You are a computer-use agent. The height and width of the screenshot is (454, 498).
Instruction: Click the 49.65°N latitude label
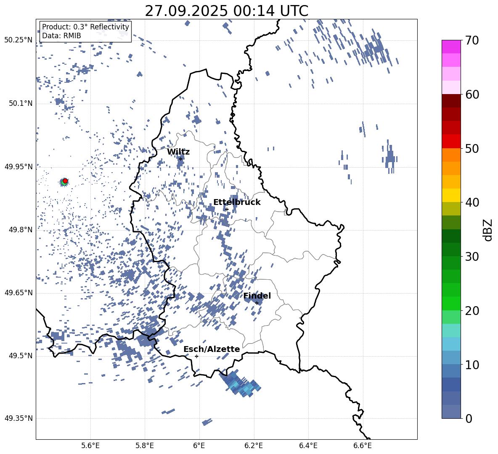click(x=19, y=292)
